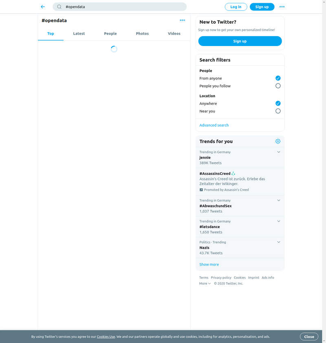The height and width of the screenshot is (343, 326).
Task: Click the magnifier icon in search bar
Action: (59, 7)
